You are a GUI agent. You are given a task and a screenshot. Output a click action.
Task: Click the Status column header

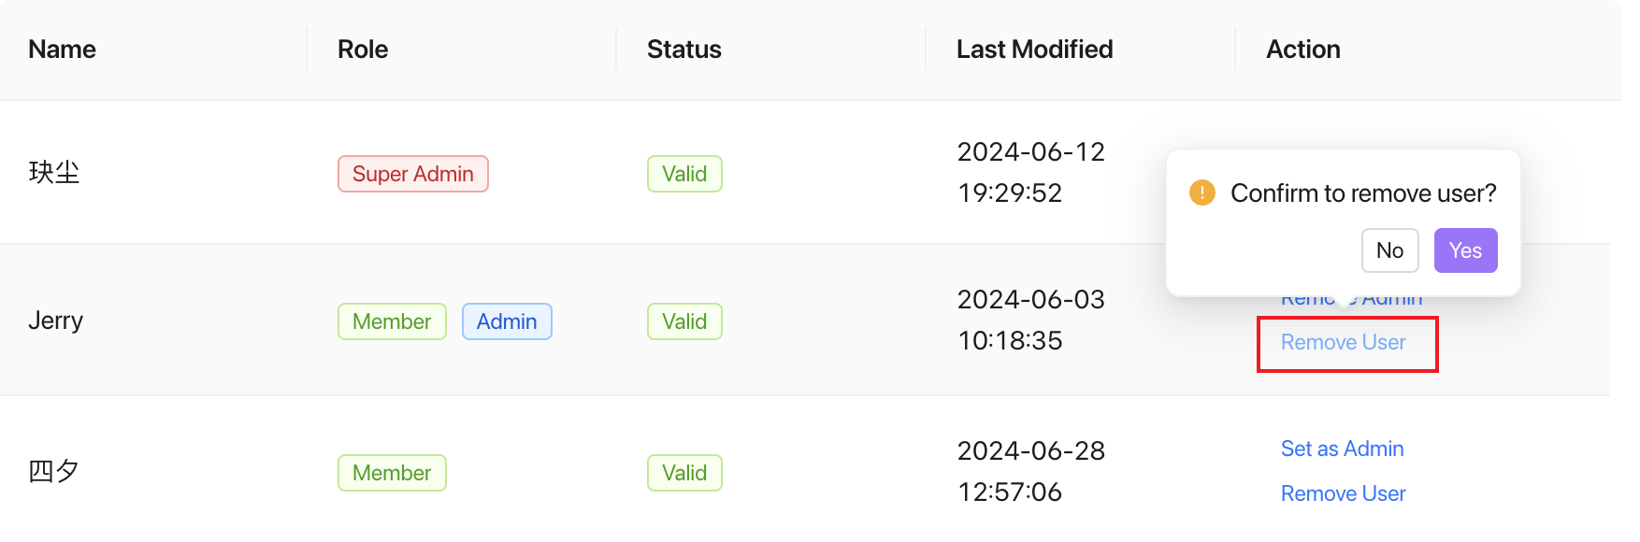click(x=683, y=50)
